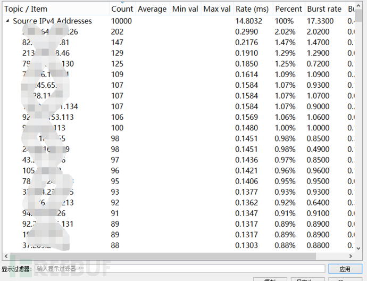Screen dimensions: 367x281
Task: Click the burst rate value 0.9000
Action: pos(318,106)
